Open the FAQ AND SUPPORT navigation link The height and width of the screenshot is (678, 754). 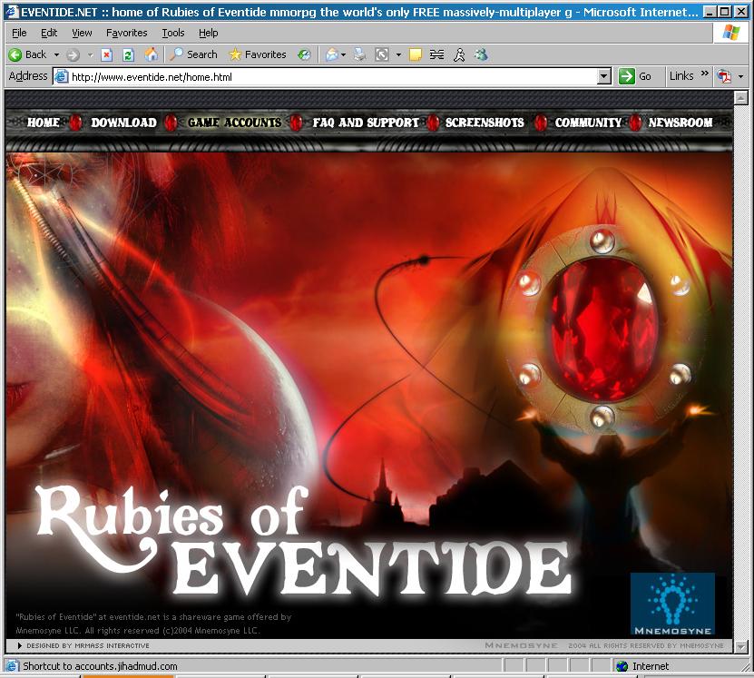click(x=366, y=123)
